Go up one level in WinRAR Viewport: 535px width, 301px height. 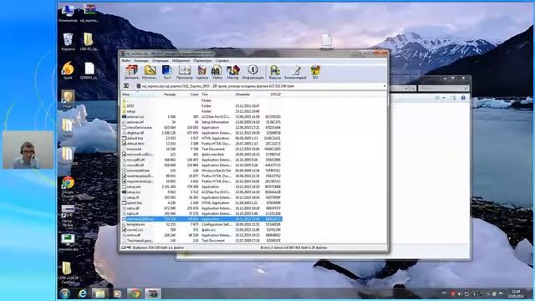tap(126, 86)
